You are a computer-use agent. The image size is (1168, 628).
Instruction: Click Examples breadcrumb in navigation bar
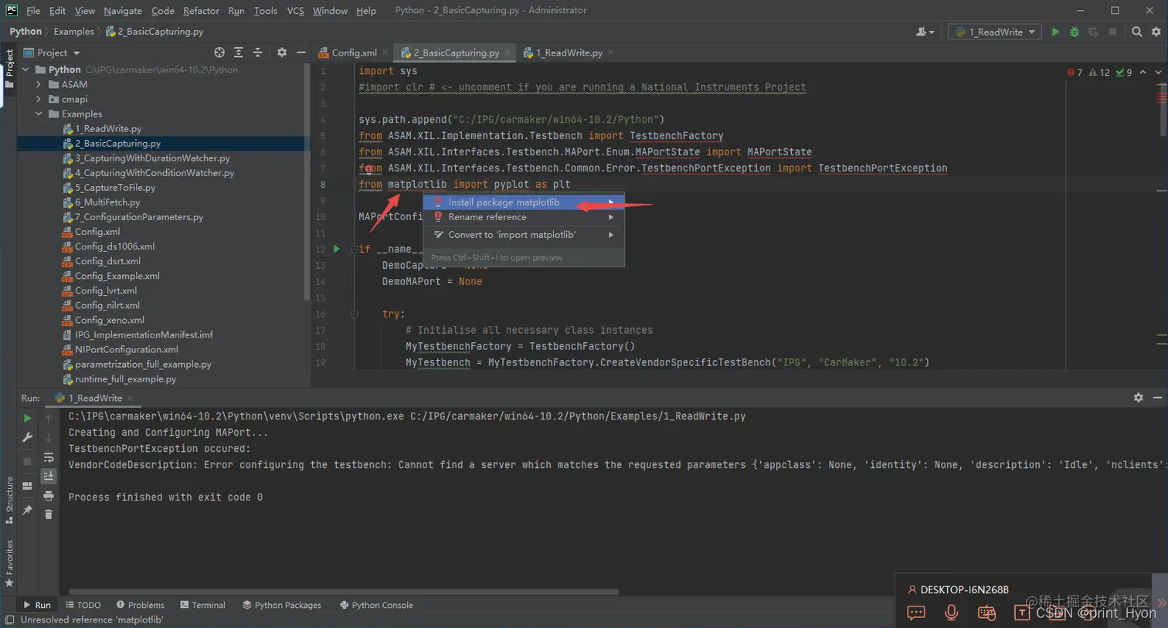click(x=73, y=32)
